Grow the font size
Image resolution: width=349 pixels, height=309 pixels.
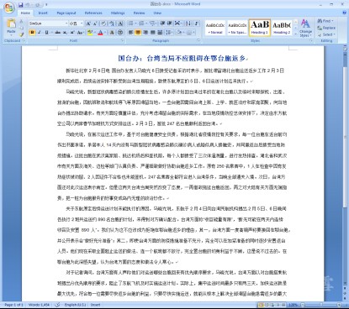tap(88, 24)
